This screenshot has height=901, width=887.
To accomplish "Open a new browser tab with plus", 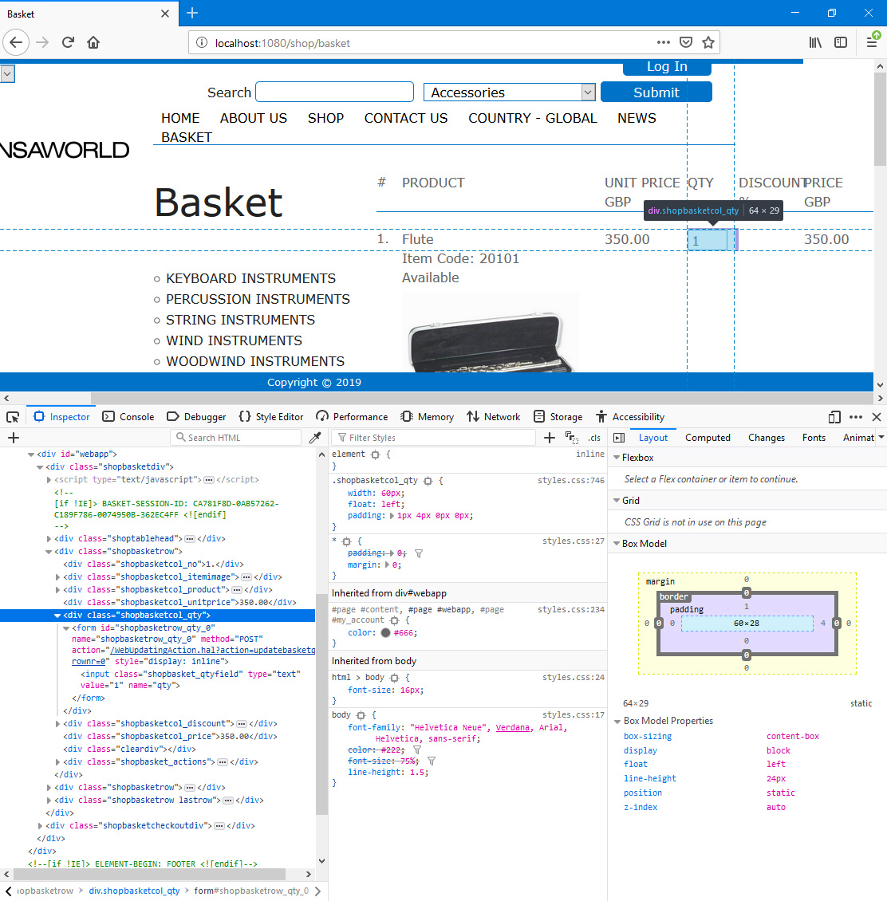I will click(x=192, y=13).
